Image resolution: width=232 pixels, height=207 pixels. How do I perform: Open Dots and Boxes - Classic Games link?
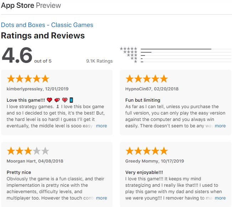coord(47,25)
